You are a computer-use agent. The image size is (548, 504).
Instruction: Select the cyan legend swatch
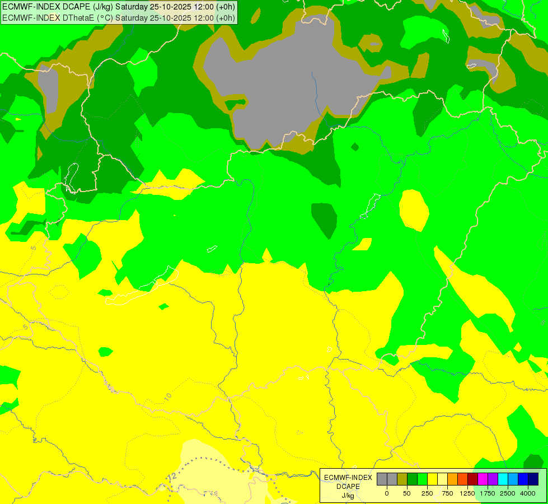pos(503,479)
